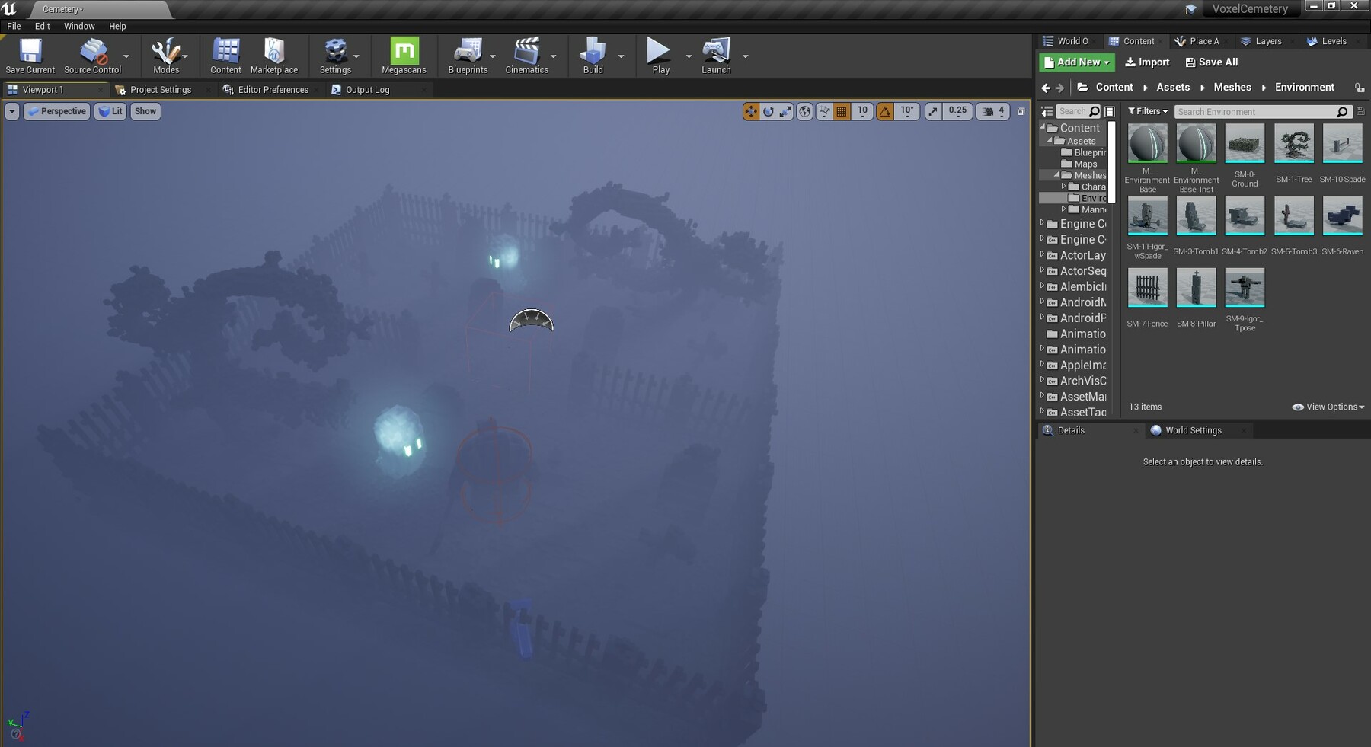
Task: Select the Blueprints toolbar icon
Action: click(x=467, y=53)
